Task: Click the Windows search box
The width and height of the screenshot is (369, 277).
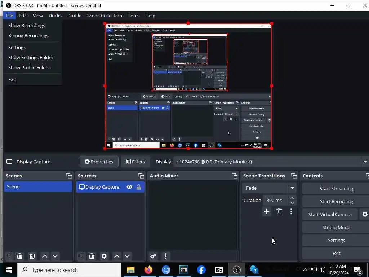Action: pyautogui.click(x=69, y=270)
